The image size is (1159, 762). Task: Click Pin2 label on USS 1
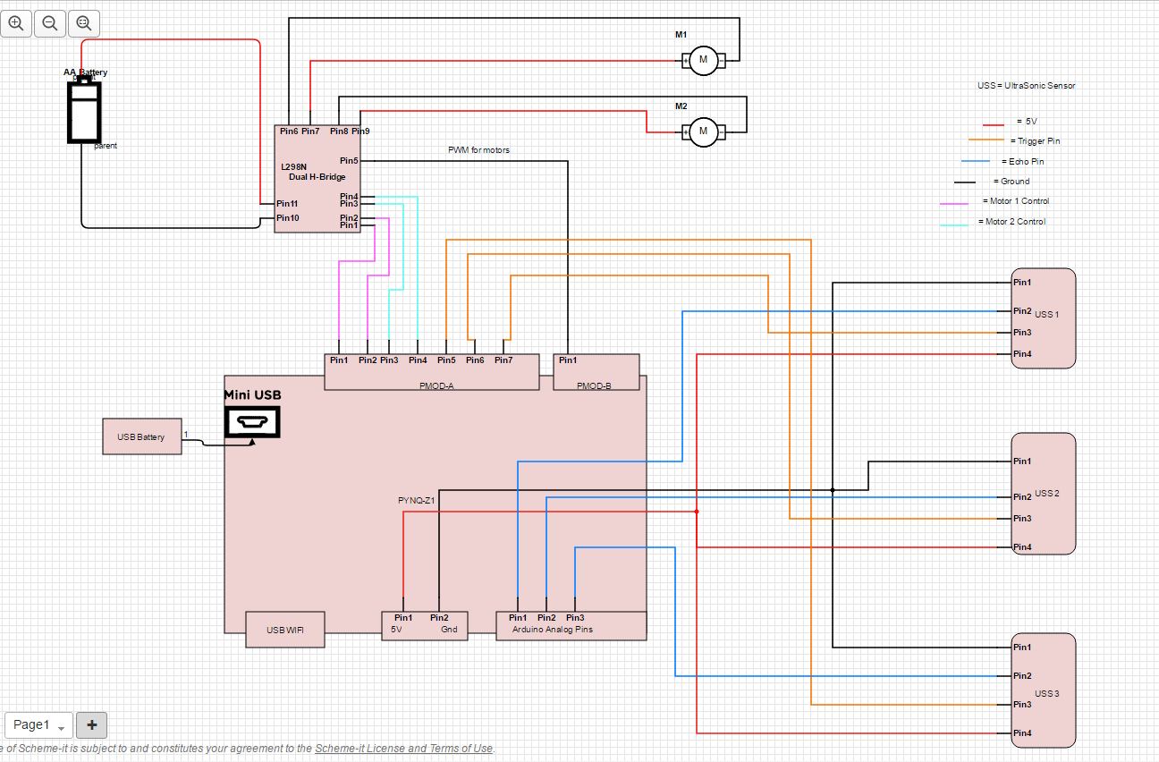(x=1022, y=311)
